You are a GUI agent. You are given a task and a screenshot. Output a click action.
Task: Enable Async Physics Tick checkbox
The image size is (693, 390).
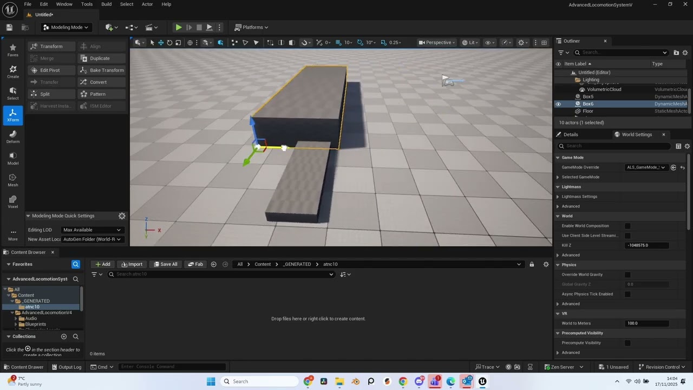(627, 294)
